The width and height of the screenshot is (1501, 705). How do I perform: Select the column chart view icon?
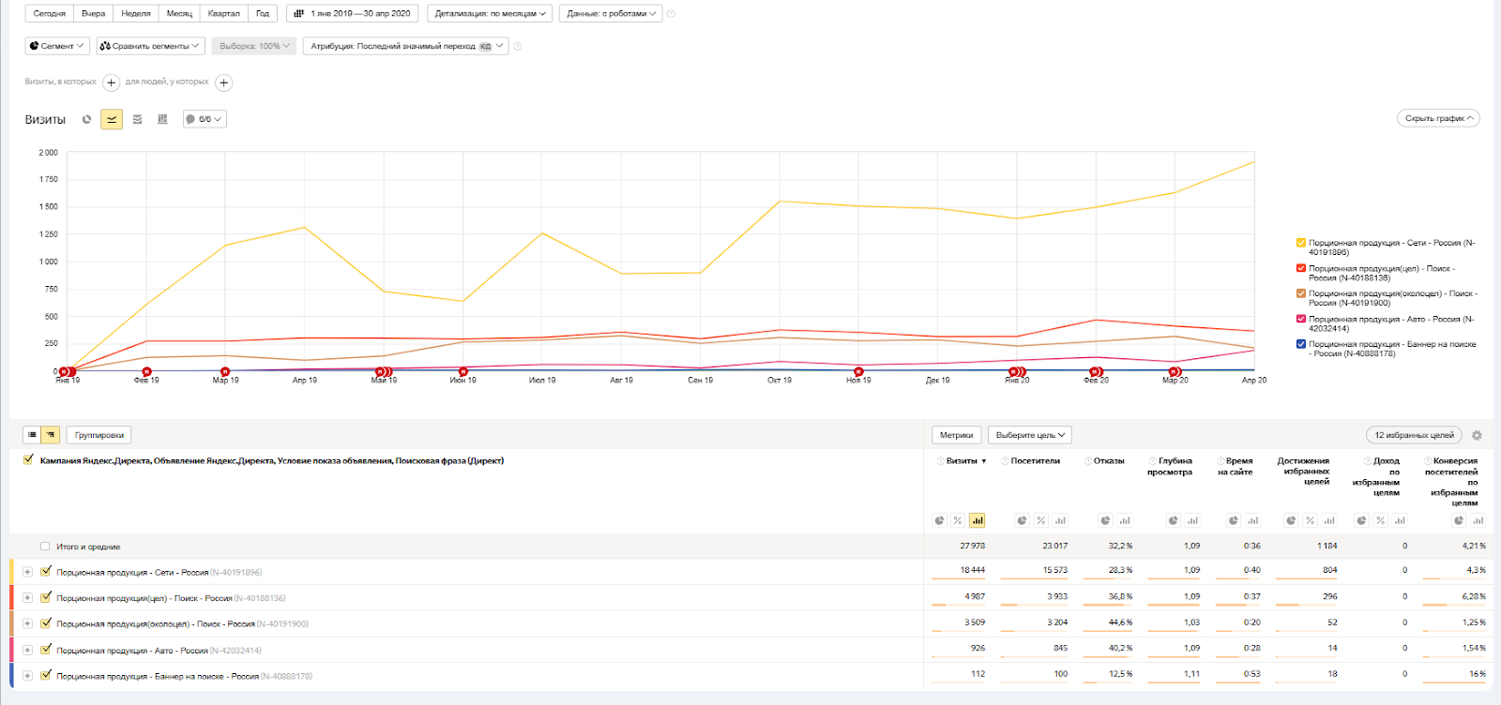point(162,119)
